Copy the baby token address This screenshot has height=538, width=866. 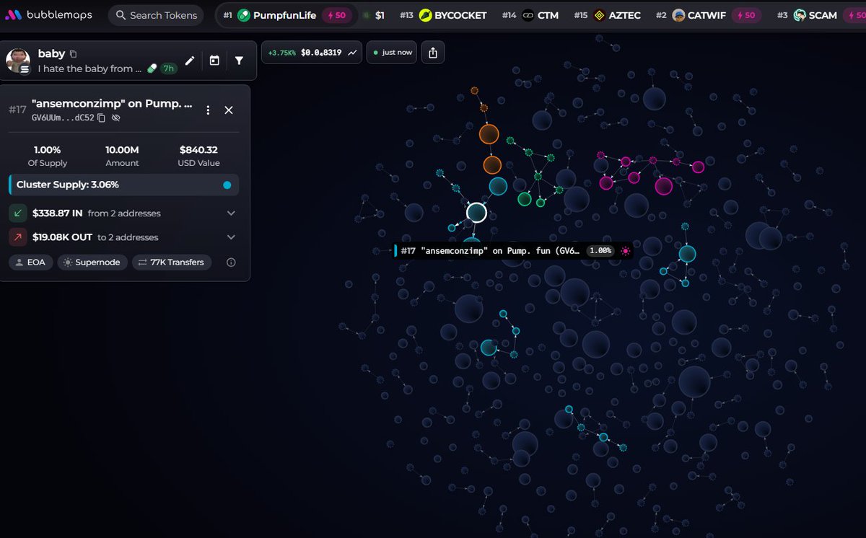pos(73,54)
